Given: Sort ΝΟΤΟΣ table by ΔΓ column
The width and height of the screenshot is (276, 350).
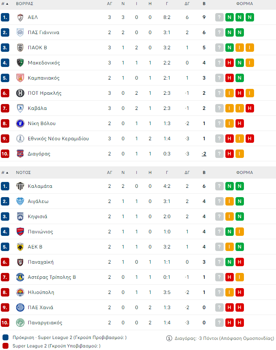Looking at the screenshot, I should 187,172.
